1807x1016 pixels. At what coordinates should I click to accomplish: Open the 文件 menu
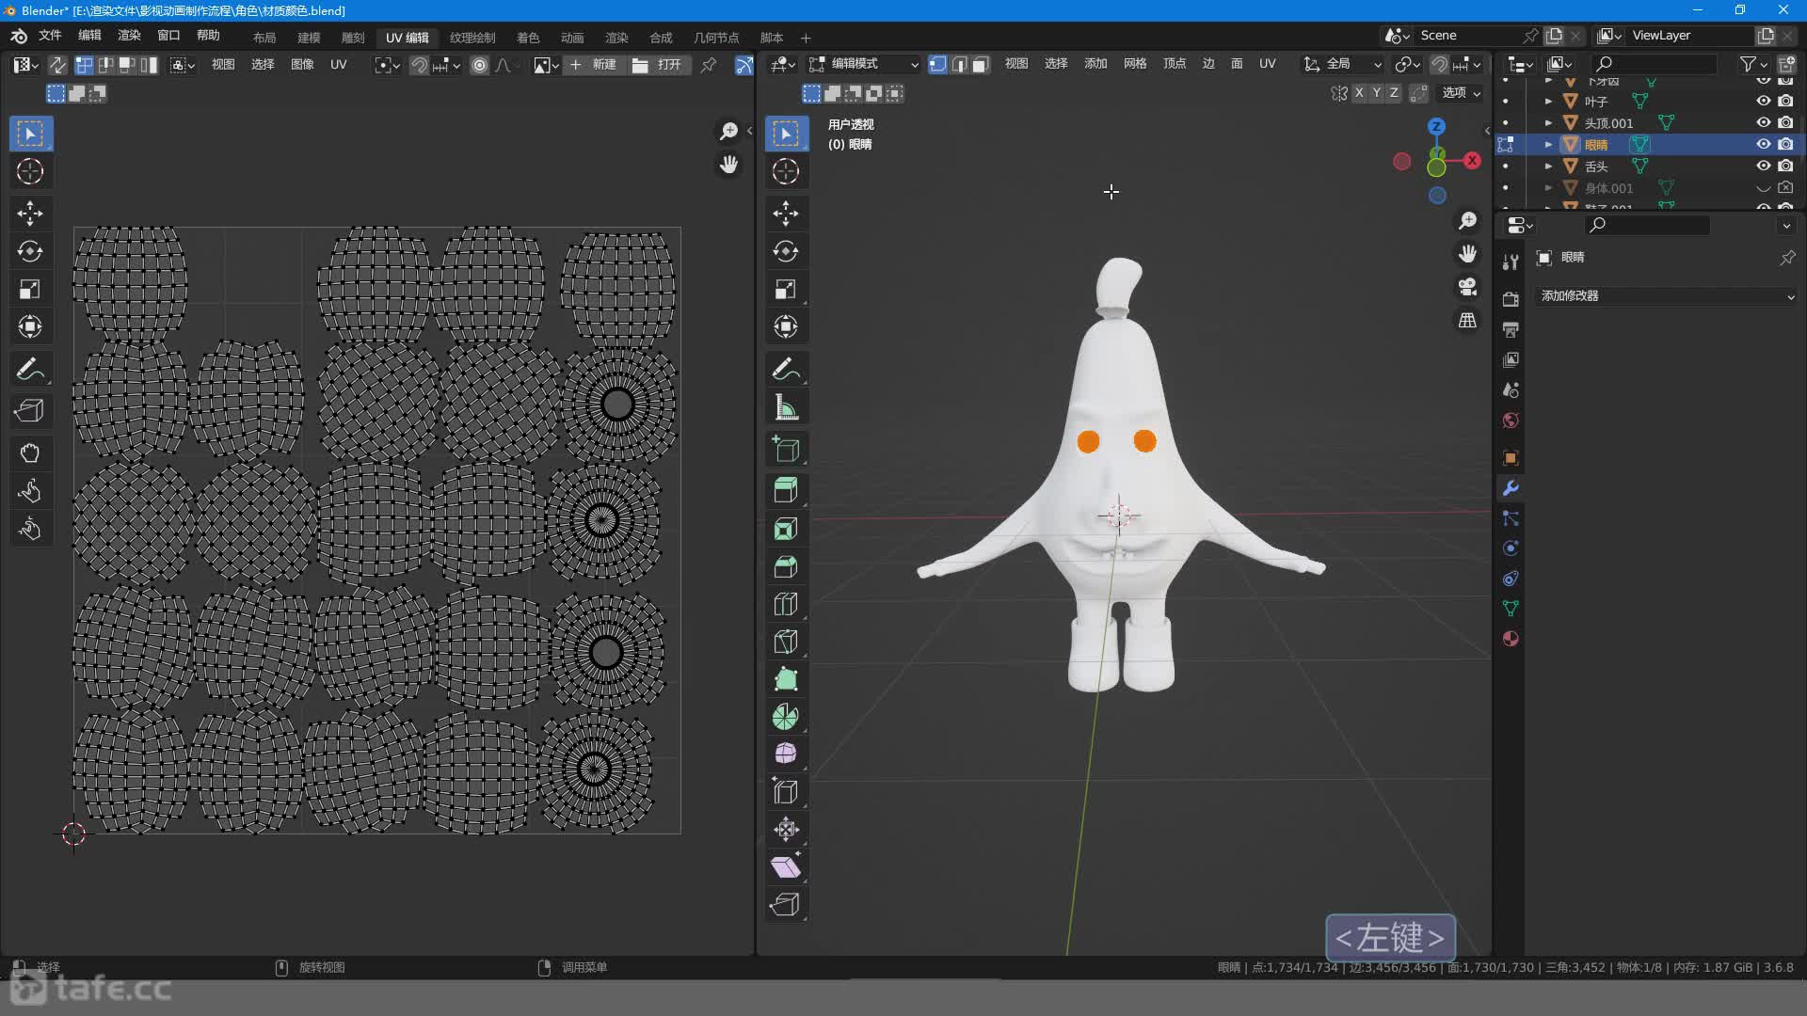(50, 36)
